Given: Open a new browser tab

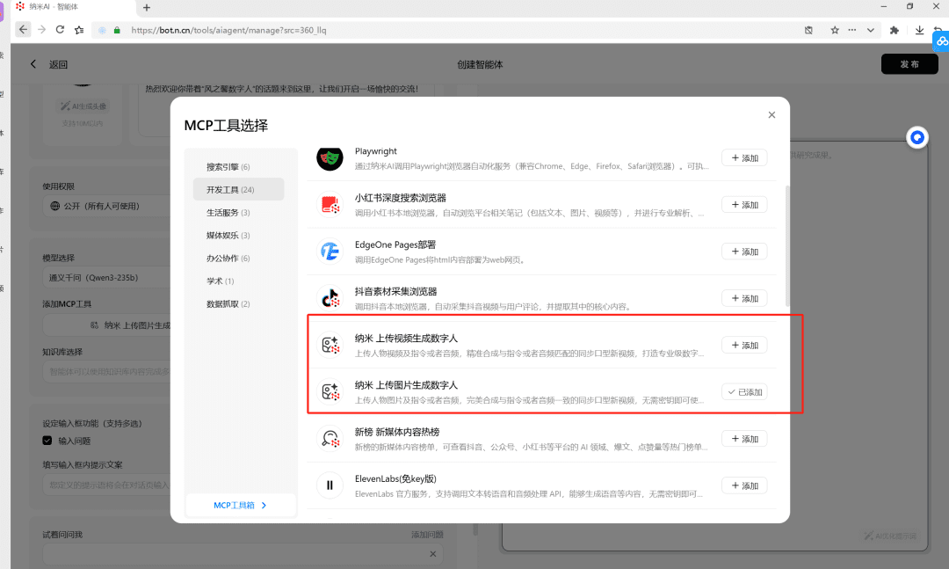Looking at the screenshot, I should [147, 8].
